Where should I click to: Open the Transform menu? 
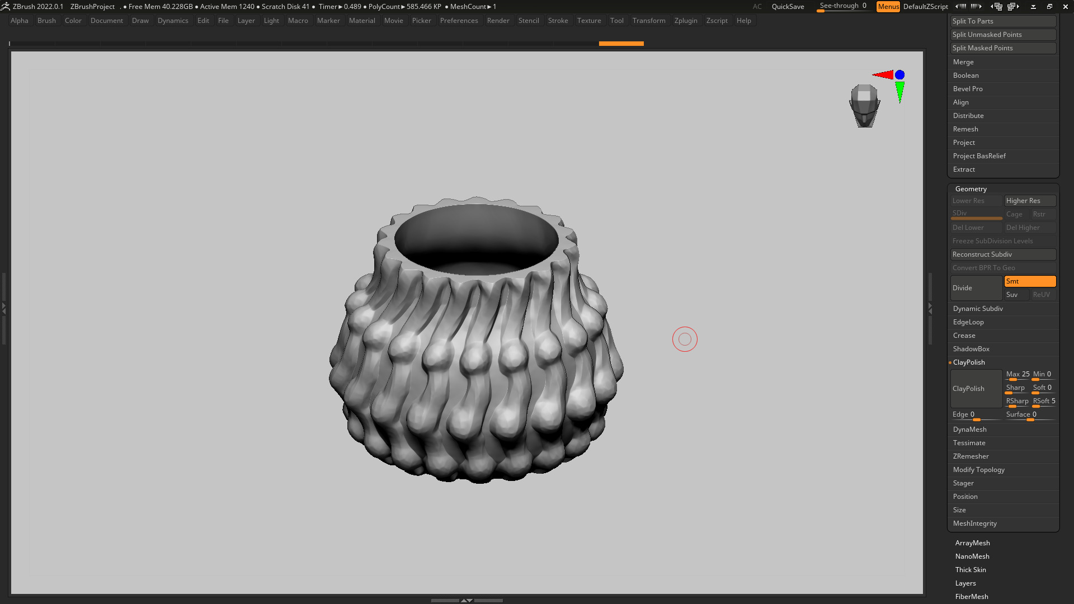649,21
